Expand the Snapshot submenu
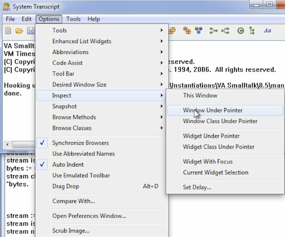 click(x=101, y=106)
